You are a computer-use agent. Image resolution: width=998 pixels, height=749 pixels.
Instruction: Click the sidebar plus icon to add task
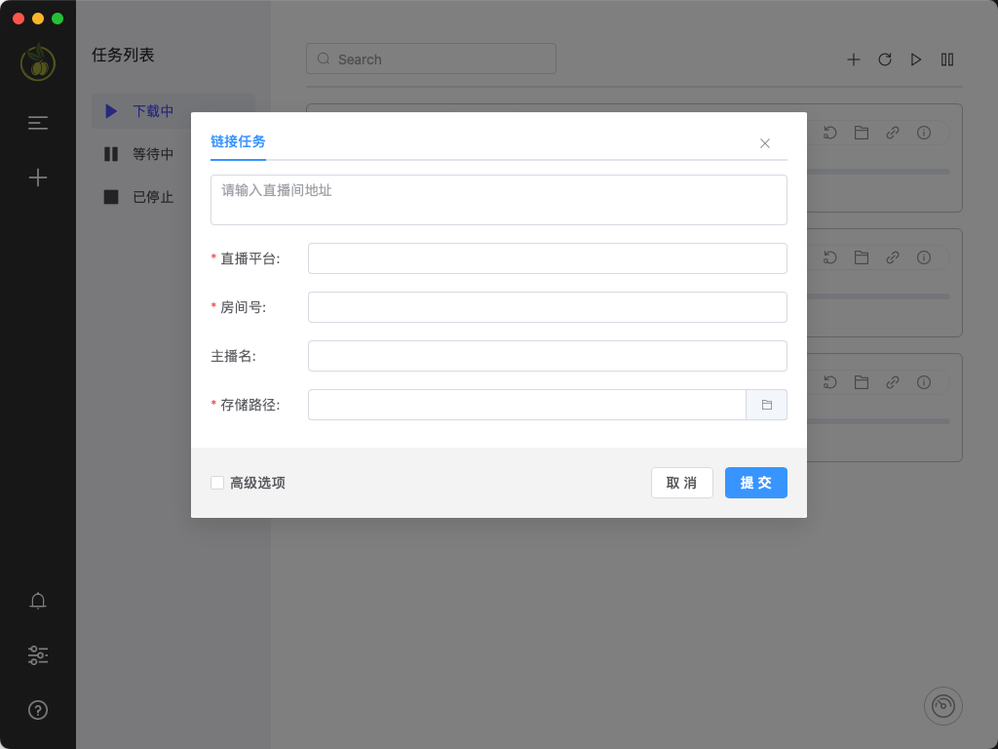coord(38,177)
